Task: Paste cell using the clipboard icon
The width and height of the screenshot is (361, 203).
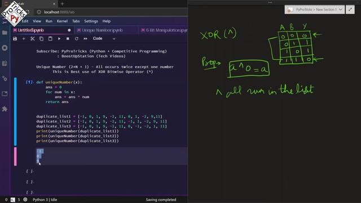Action: [x=50, y=39]
